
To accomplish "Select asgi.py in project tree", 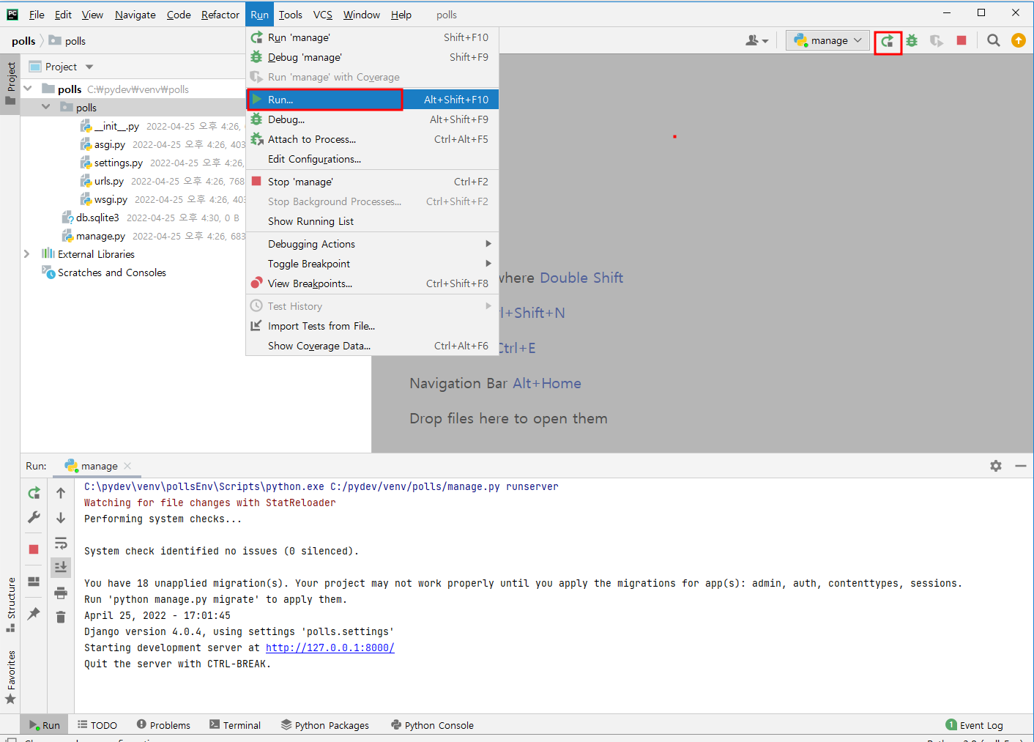I will tap(109, 144).
